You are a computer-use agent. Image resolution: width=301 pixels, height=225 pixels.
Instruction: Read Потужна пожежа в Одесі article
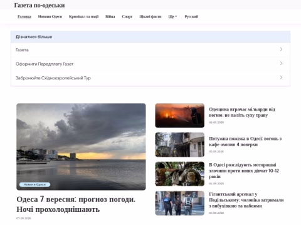point(245,141)
